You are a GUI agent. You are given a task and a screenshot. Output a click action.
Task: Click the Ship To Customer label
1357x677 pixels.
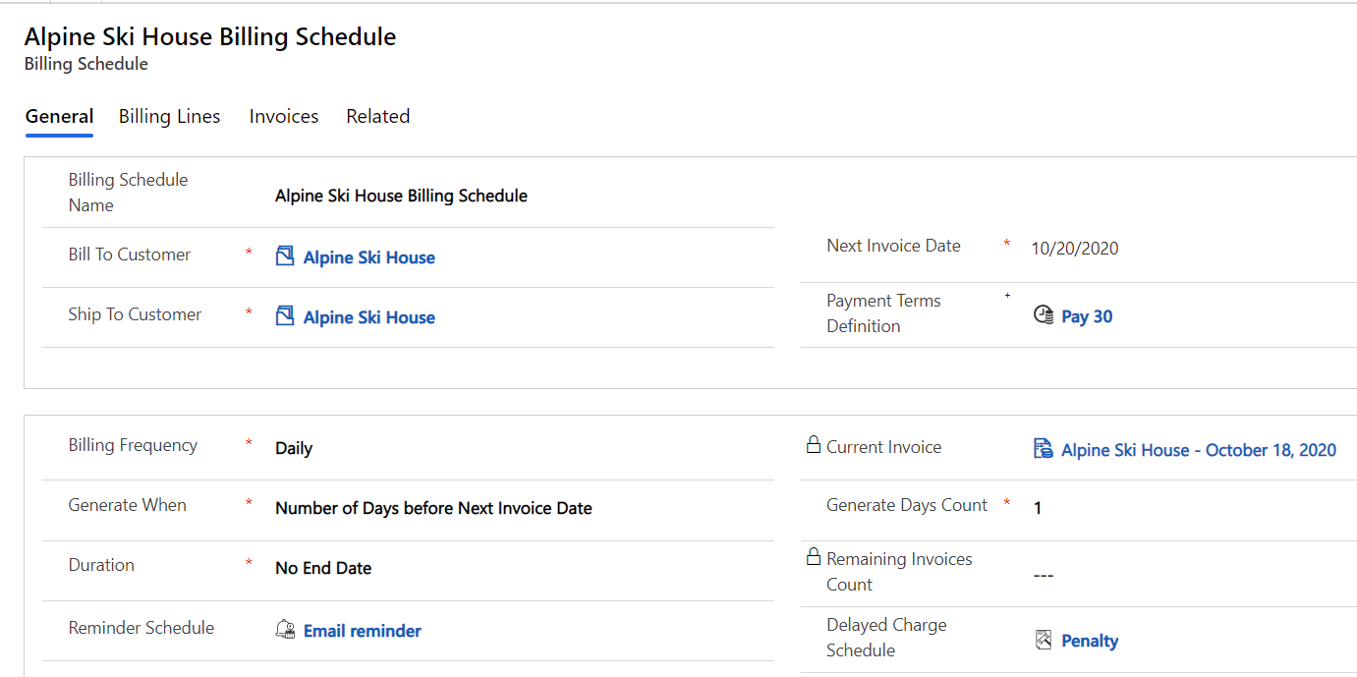[x=135, y=314]
